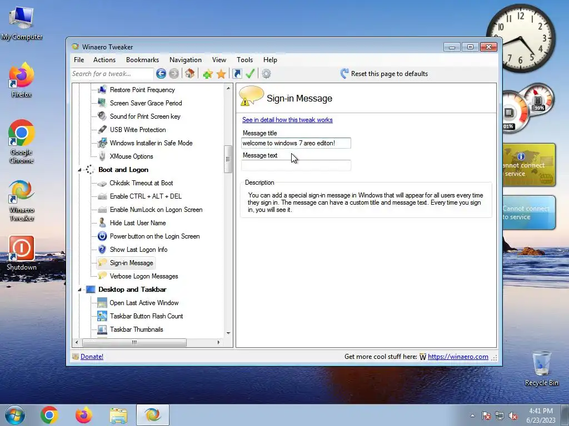Viewport: 569px width, 426px height.
Task: Click the analog clock desktop gadget
Action: [521, 38]
